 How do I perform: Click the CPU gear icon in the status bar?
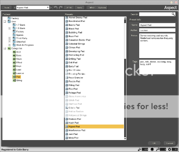pyautogui.click(x=169, y=150)
